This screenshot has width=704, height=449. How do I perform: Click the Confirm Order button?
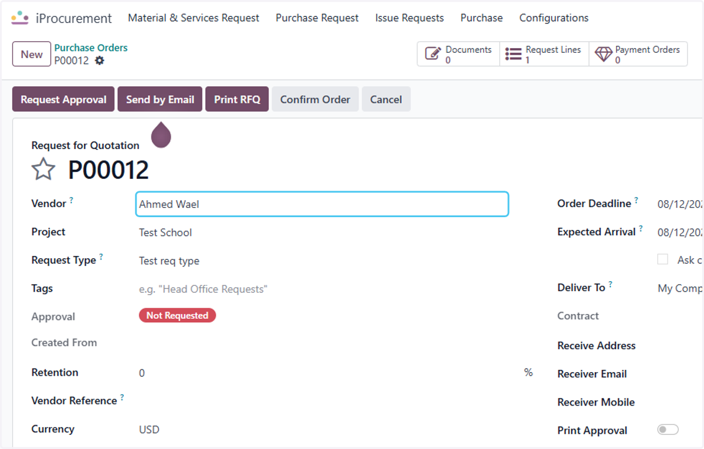click(315, 99)
